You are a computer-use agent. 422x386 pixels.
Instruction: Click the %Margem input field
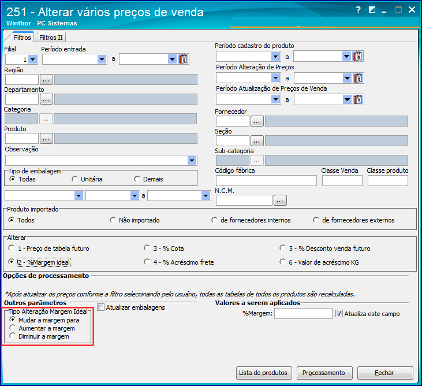pos(303,314)
